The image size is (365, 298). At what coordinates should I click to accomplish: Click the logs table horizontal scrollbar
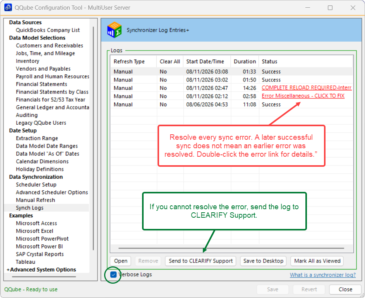[x=231, y=248]
